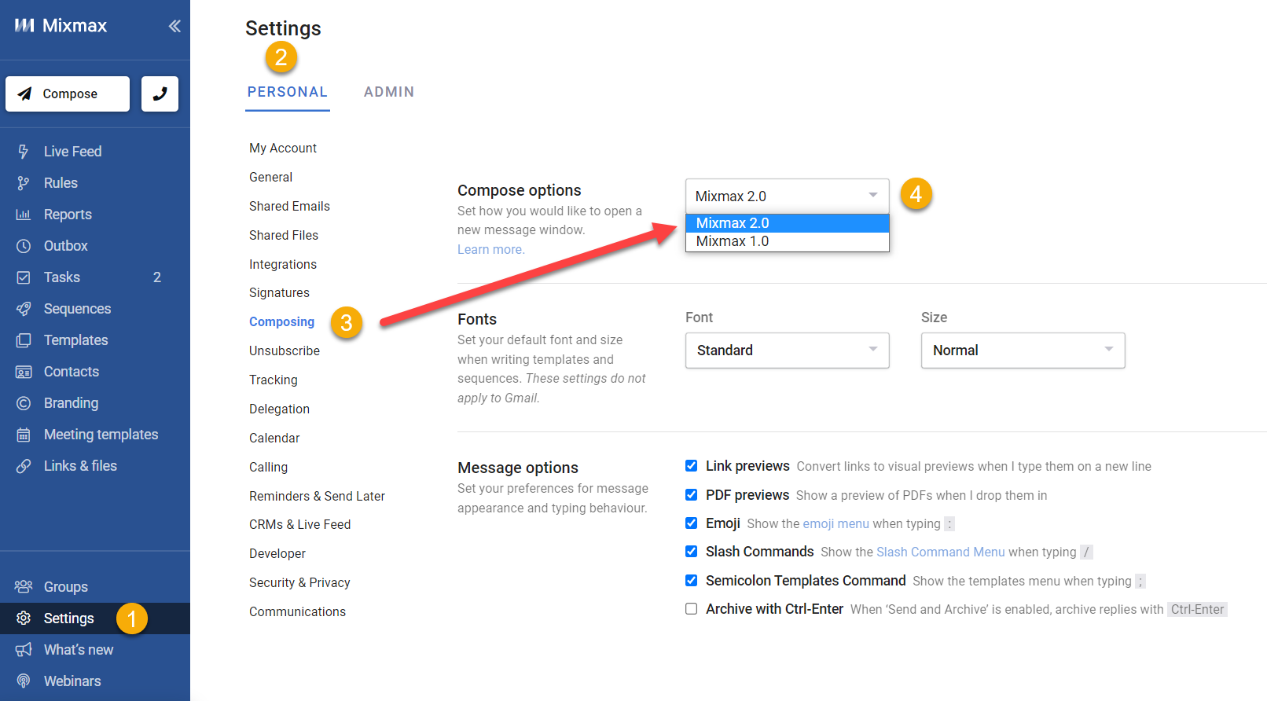
Task: Switch to the PERSONAL tab
Action: pyautogui.click(x=288, y=92)
